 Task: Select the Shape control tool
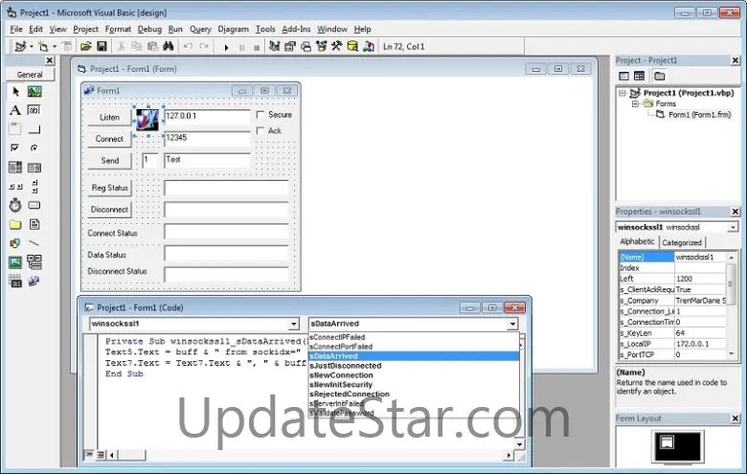(x=15, y=243)
